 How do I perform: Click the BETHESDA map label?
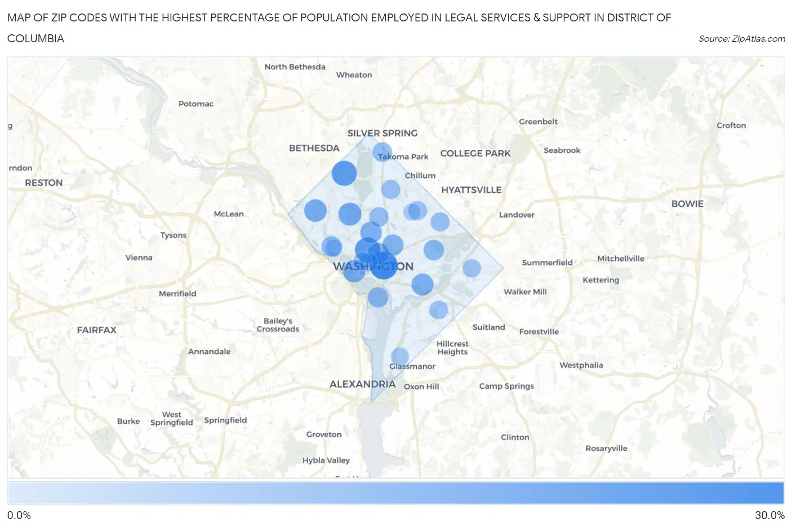click(314, 148)
